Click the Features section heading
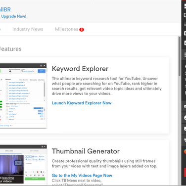 (x=10, y=49)
